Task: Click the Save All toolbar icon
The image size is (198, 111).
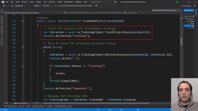Action: coord(22,6)
